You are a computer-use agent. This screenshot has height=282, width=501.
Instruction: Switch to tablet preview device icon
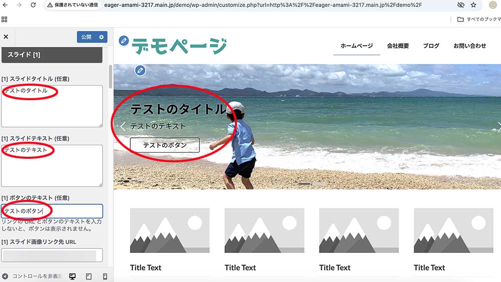click(x=89, y=276)
